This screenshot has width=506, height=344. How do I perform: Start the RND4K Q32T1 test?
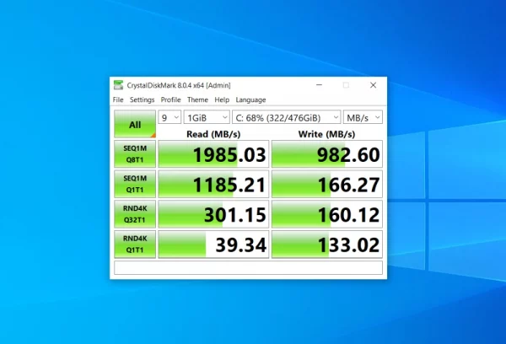[135, 214]
